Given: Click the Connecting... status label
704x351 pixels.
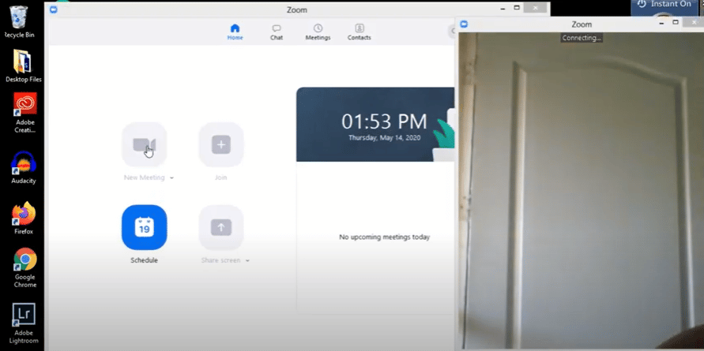Looking at the screenshot, I should point(582,38).
